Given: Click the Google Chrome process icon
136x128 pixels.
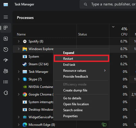Looking at the screenshot, I should (x=25, y=94).
